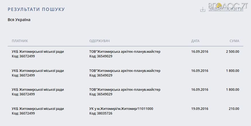The image size is (251, 126).
Task: Select the payer in the 19.09.2016 row
Action: [38, 109]
